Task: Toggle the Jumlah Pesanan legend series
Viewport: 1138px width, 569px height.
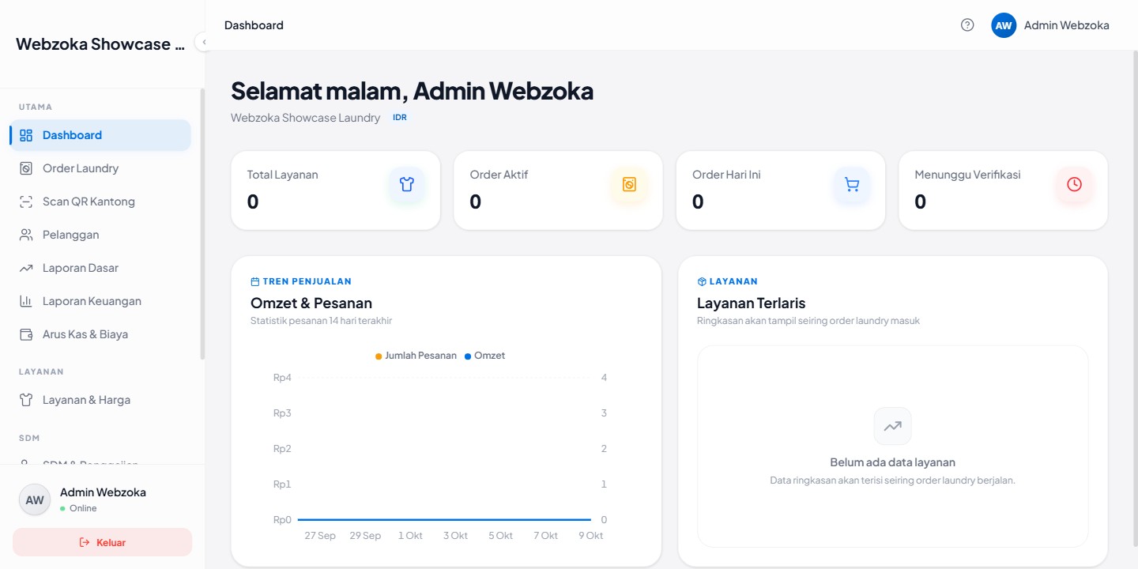Action: pos(416,356)
